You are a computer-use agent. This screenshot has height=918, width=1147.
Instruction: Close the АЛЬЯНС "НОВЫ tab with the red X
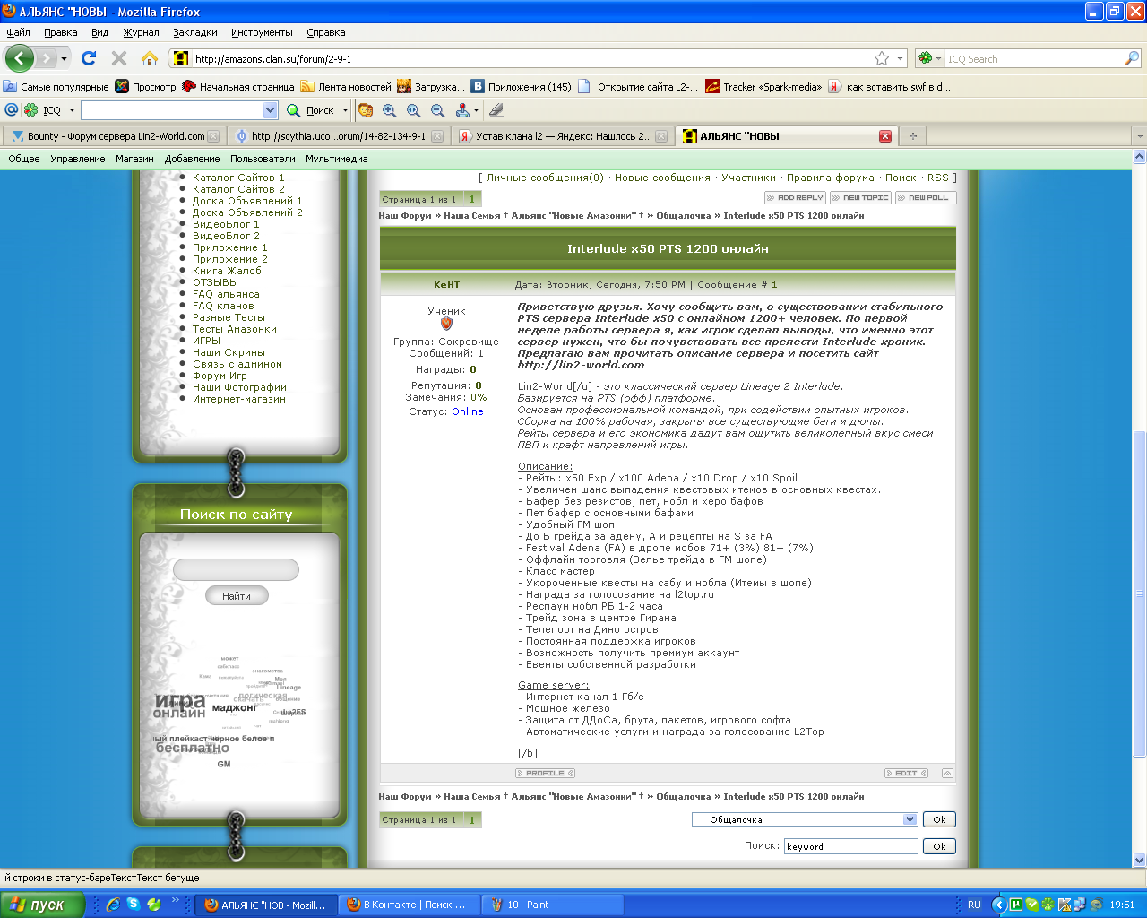885,136
